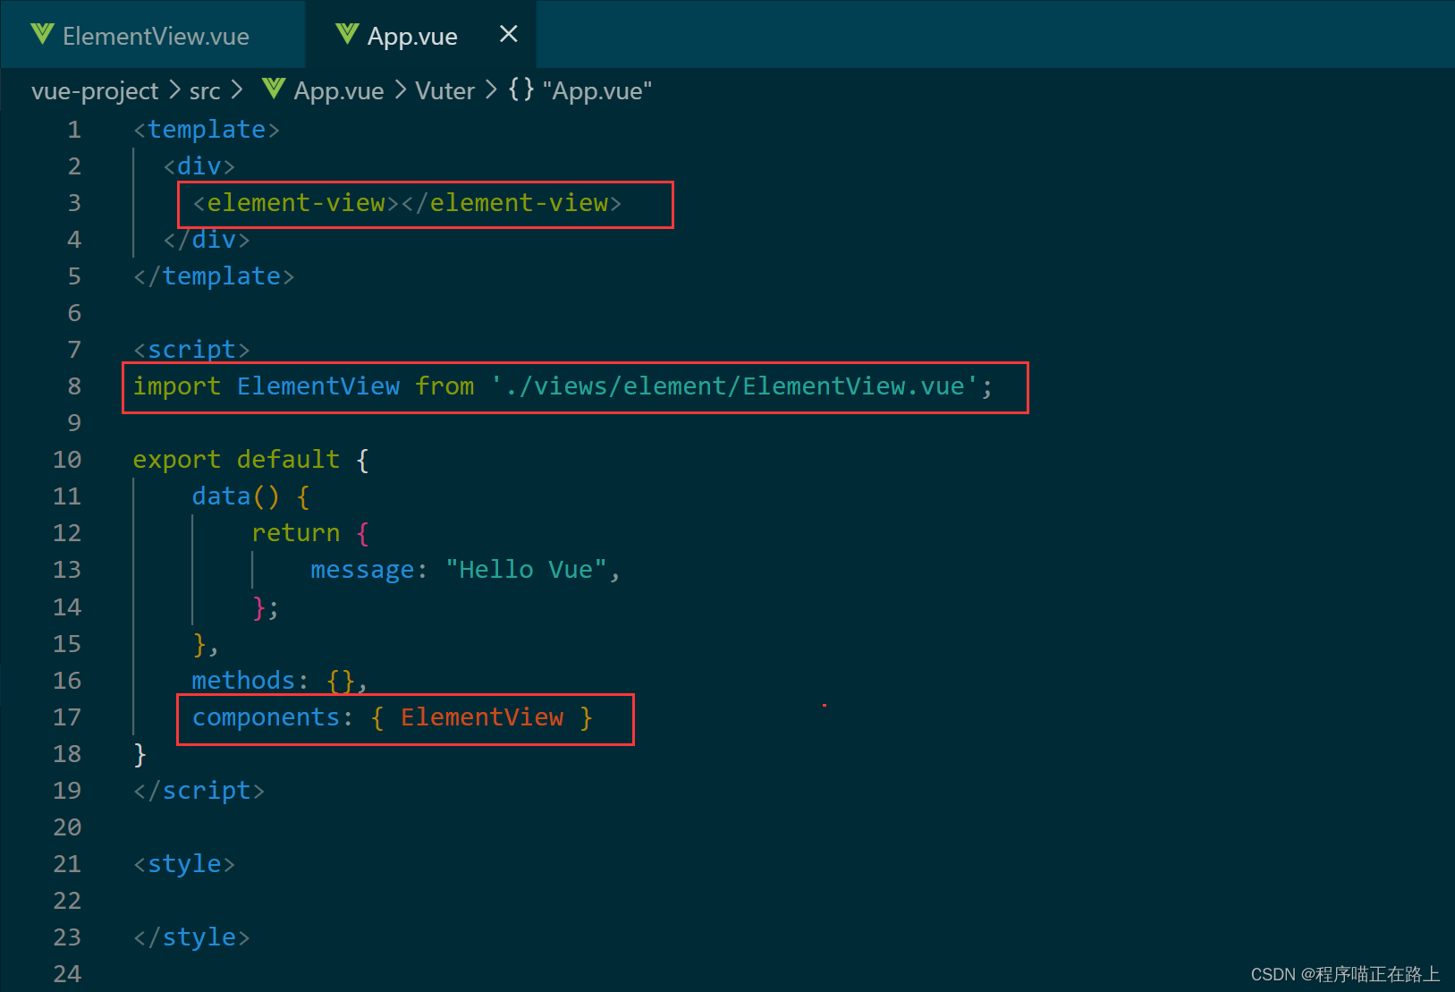This screenshot has height=992, width=1455.
Task: Click the opening style tag
Action: [x=184, y=864]
